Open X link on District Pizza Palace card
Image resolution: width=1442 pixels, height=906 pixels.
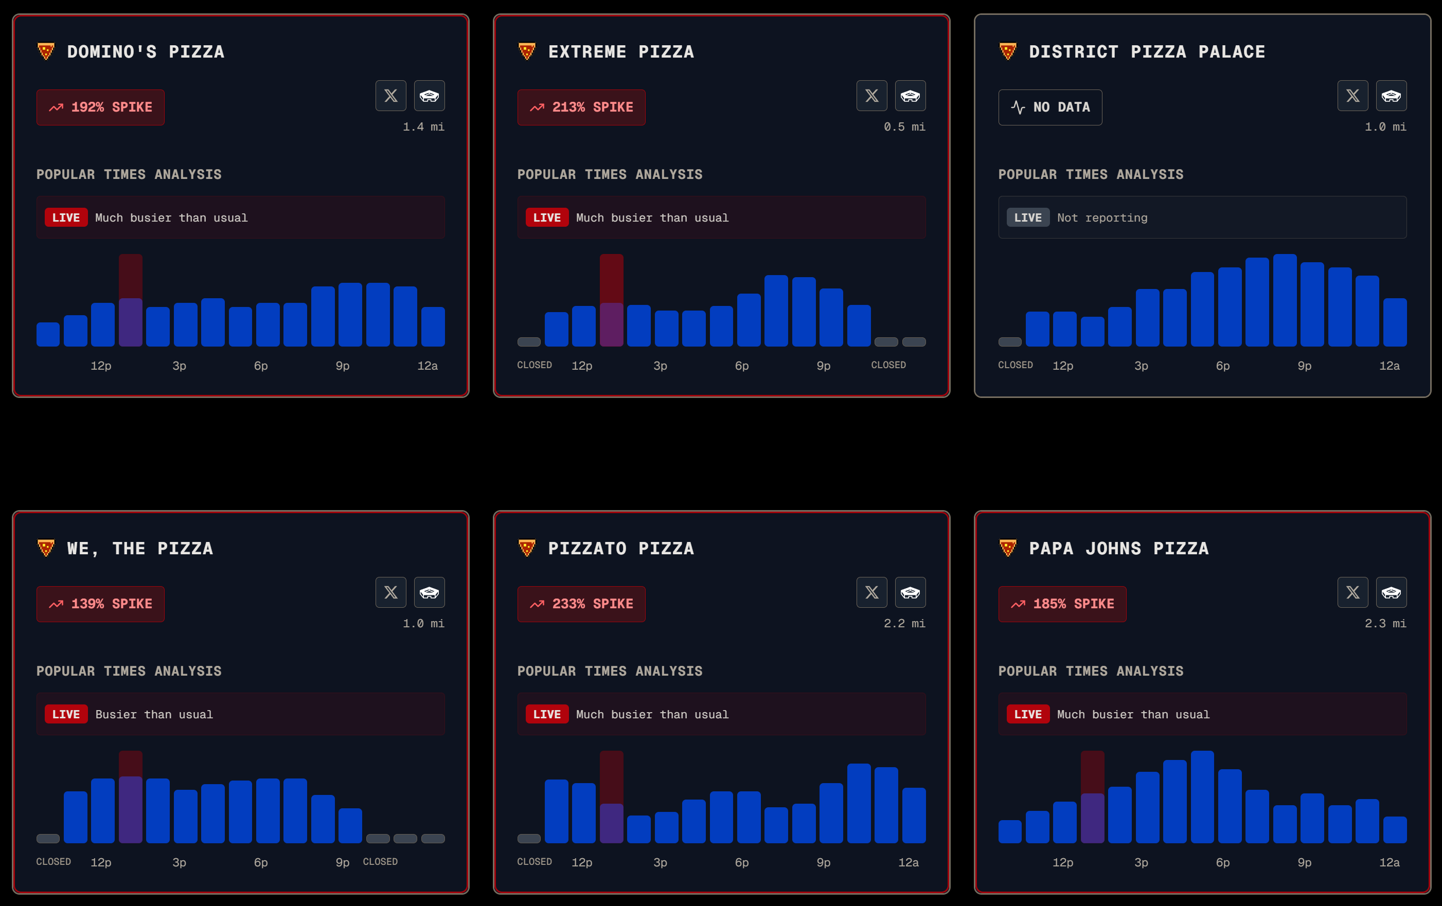click(1353, 96)
